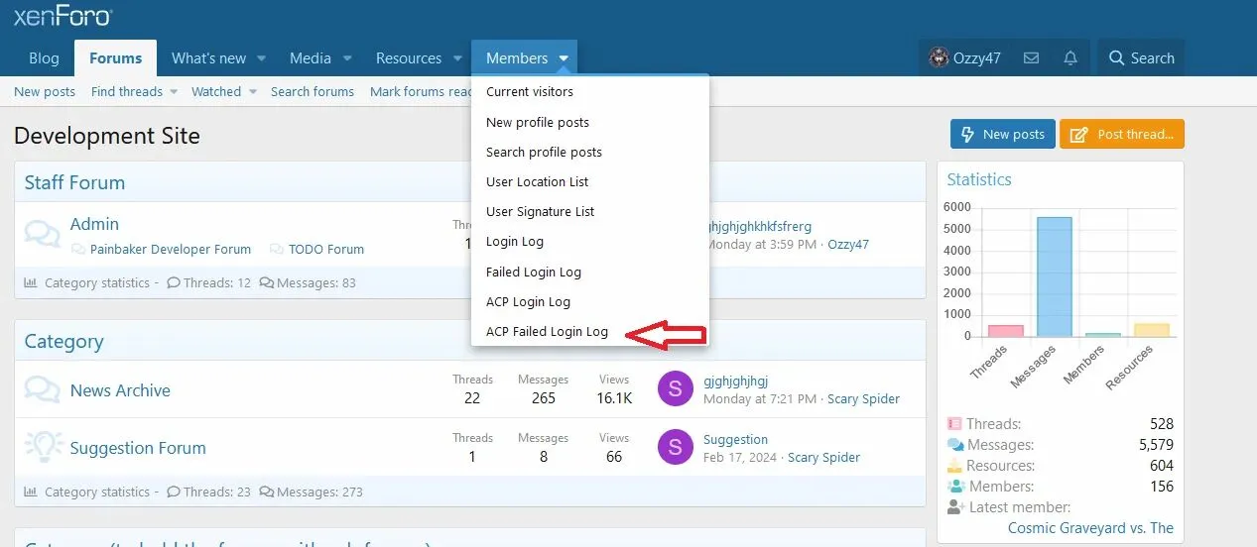Click the purple S avatar beside gjghjghjhgj
The width and height of the screenshot is (1257, 547).
coord(675,389)
